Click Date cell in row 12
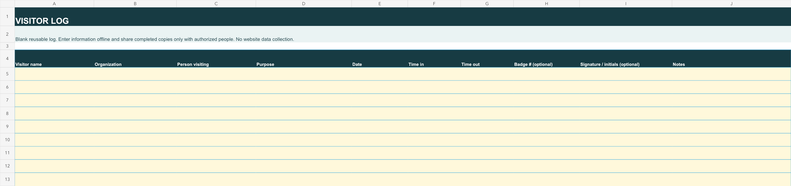791x186 pixels. tap(380, 166)
